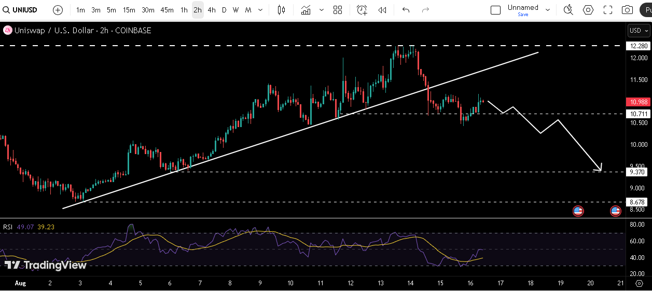
Task: Click the Uniswap pink logo icon
Action: [8, 31]
